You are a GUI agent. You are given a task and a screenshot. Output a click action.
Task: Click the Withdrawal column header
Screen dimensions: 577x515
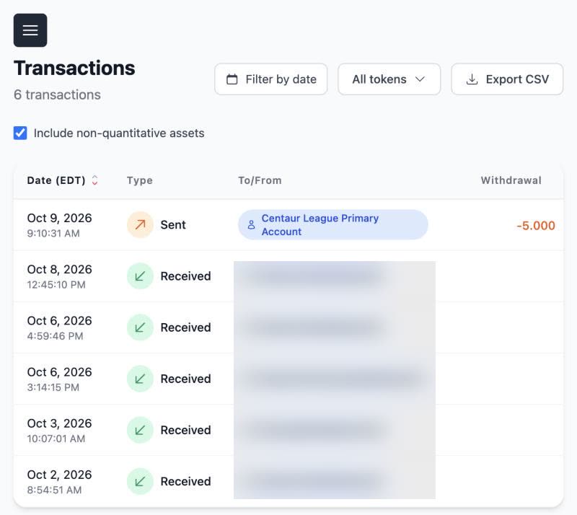coord(511,180)
